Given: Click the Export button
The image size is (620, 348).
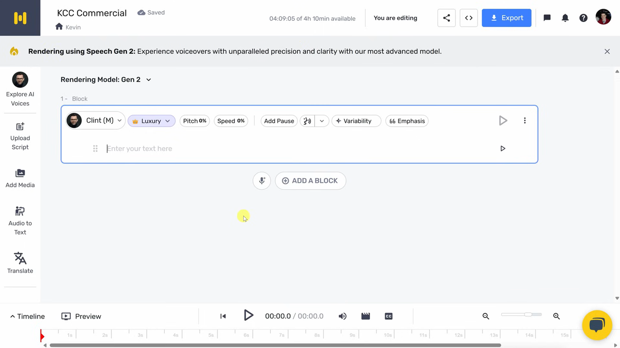Looking at the screenshot, I should pyautogui.click(x=507, y=18).
